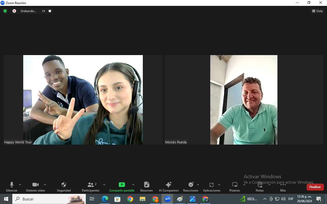Screen dimensions: 327x204
Task: Click the Zoom icon in the taskbar
Action: click(x=168, y=199)
